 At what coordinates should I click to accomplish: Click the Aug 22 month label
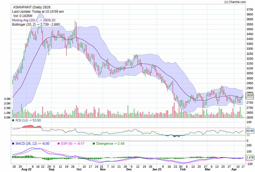(x=27, y=169)
